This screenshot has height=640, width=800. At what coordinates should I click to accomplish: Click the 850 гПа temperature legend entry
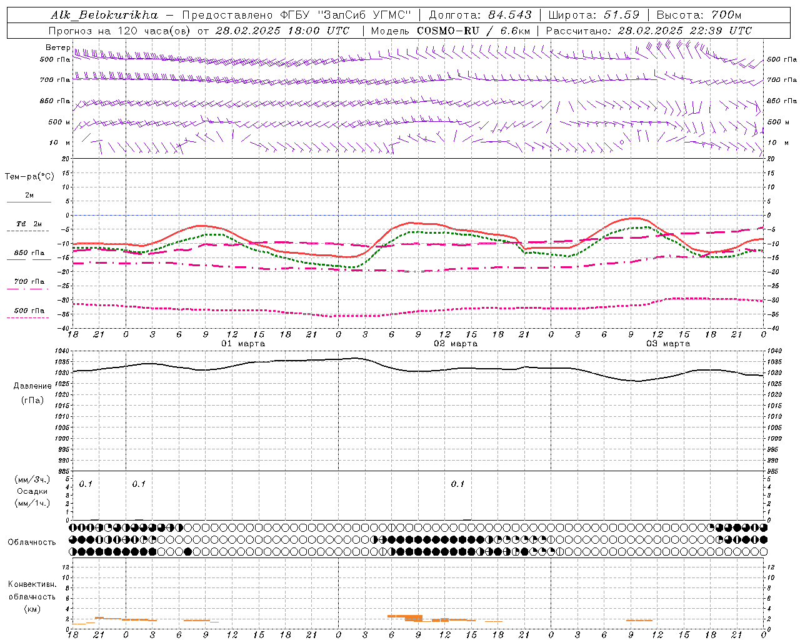pyautogui.click(x=29, y=253)
